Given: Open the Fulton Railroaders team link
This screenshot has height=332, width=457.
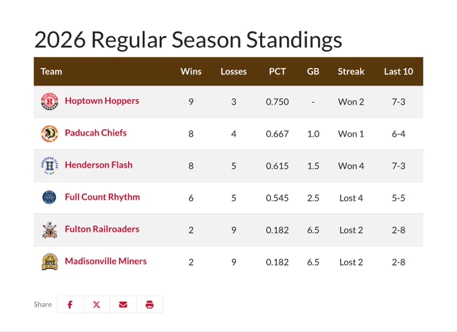Looking at the screenshot, I should (102, 229).
